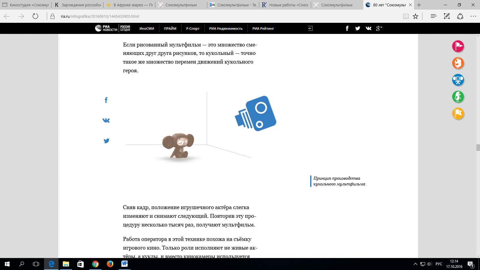This screenshot has width=480, height=270.
Task: Click the vertical scrollbar thumb
Action: 478,148
